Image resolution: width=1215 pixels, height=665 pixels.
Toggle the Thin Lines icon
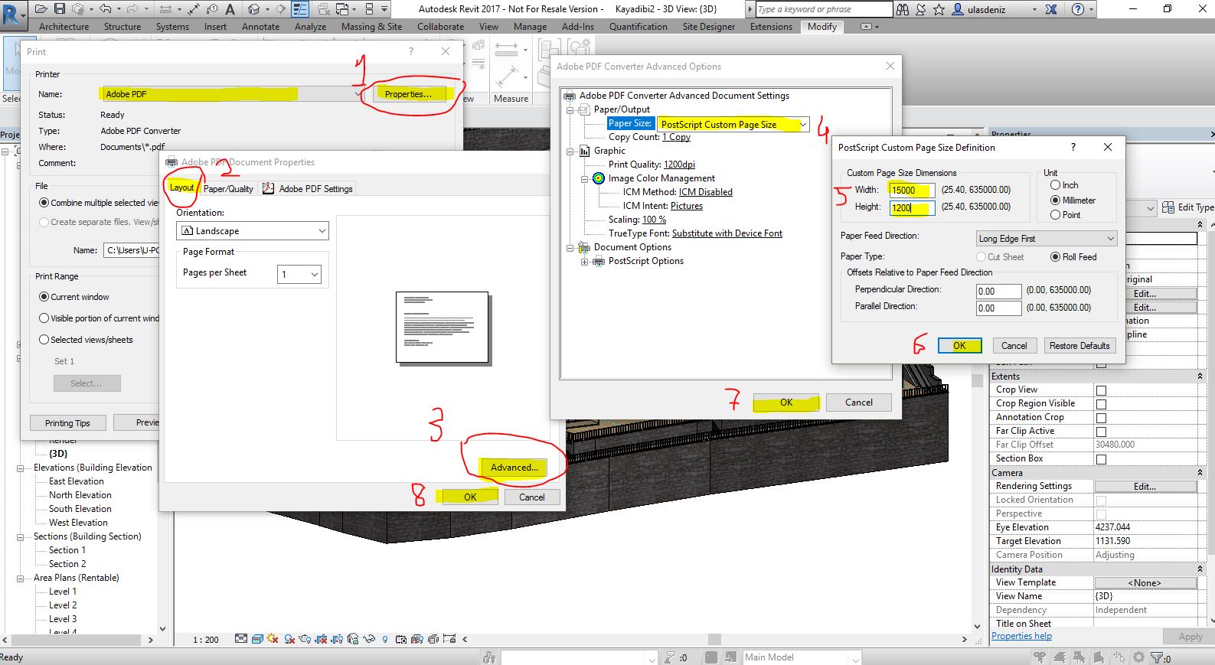tap(301, 9)
